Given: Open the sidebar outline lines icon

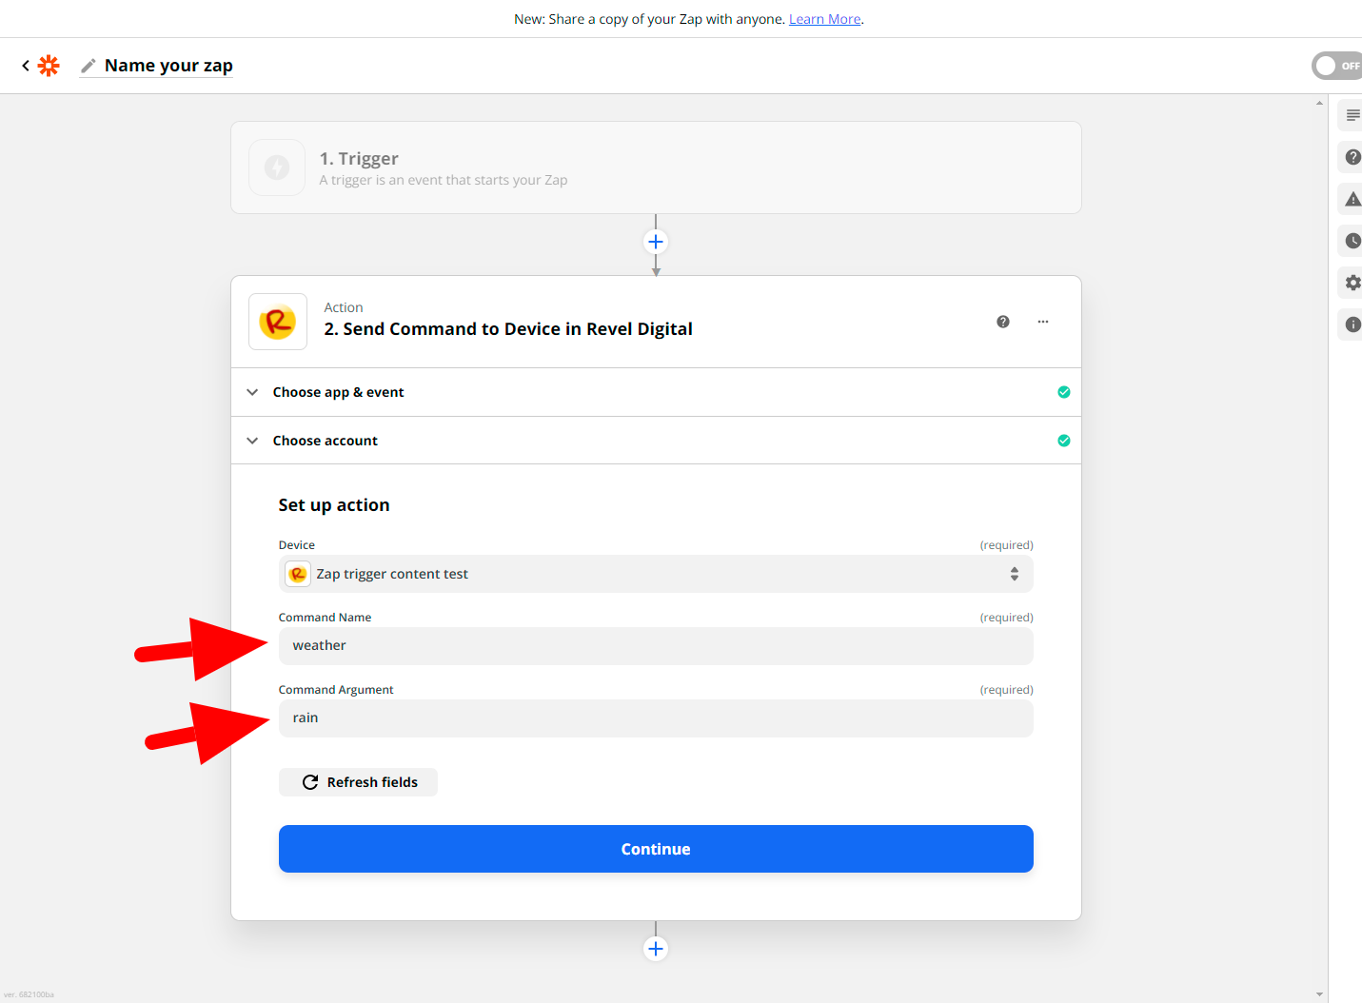Looking at the screenshot, I should [1352, 115].
